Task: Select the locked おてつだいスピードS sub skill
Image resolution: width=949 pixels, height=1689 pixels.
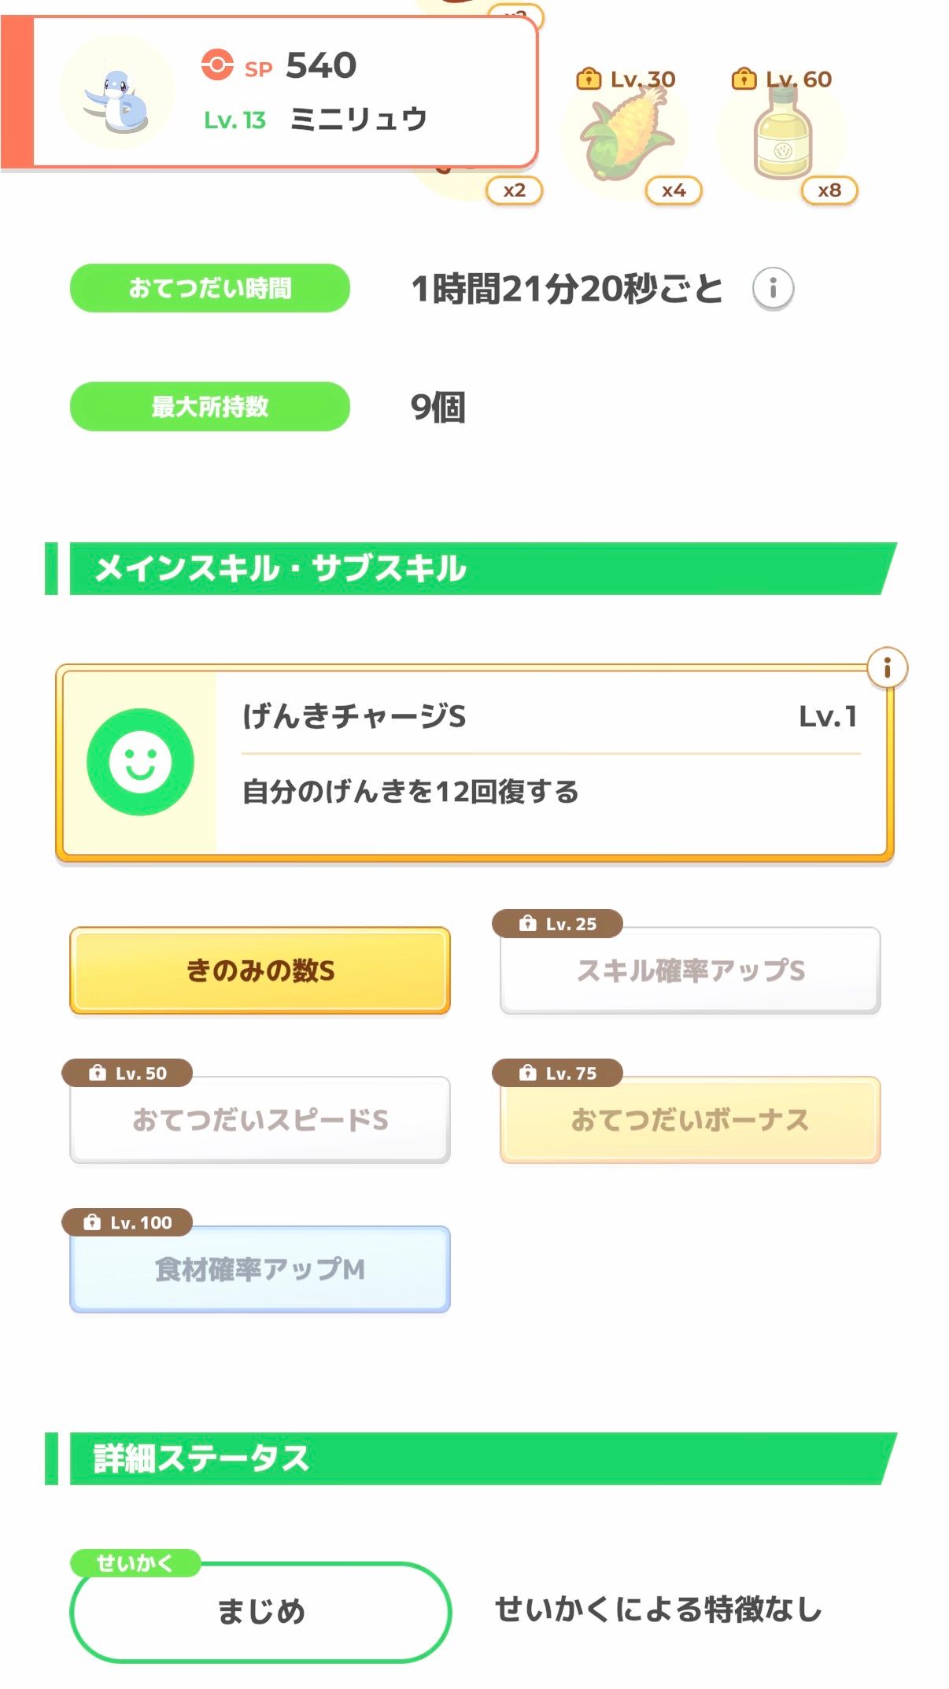Action: [x=260, y=1121]
